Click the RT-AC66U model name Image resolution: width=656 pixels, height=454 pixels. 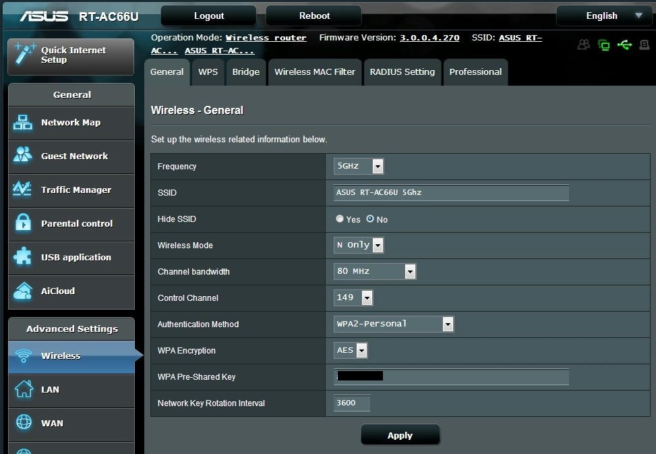(x=109, y=16)
